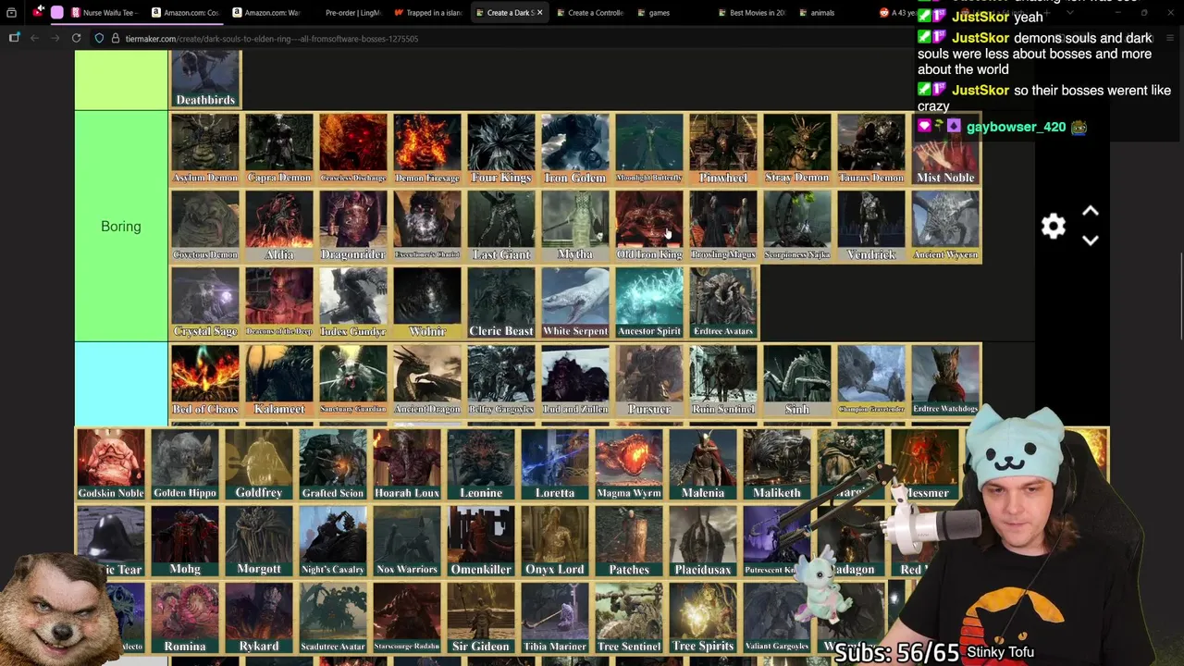The width and height of the screenshot is (1184, 666).
Task: Open the tab list icon at top-left
Action: click(11, 13)
